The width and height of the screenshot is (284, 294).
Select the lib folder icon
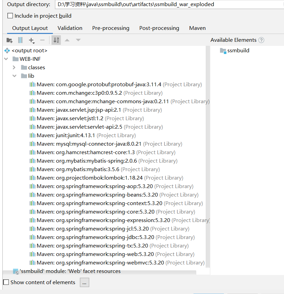pyautogui.click(x=24, y=76)
